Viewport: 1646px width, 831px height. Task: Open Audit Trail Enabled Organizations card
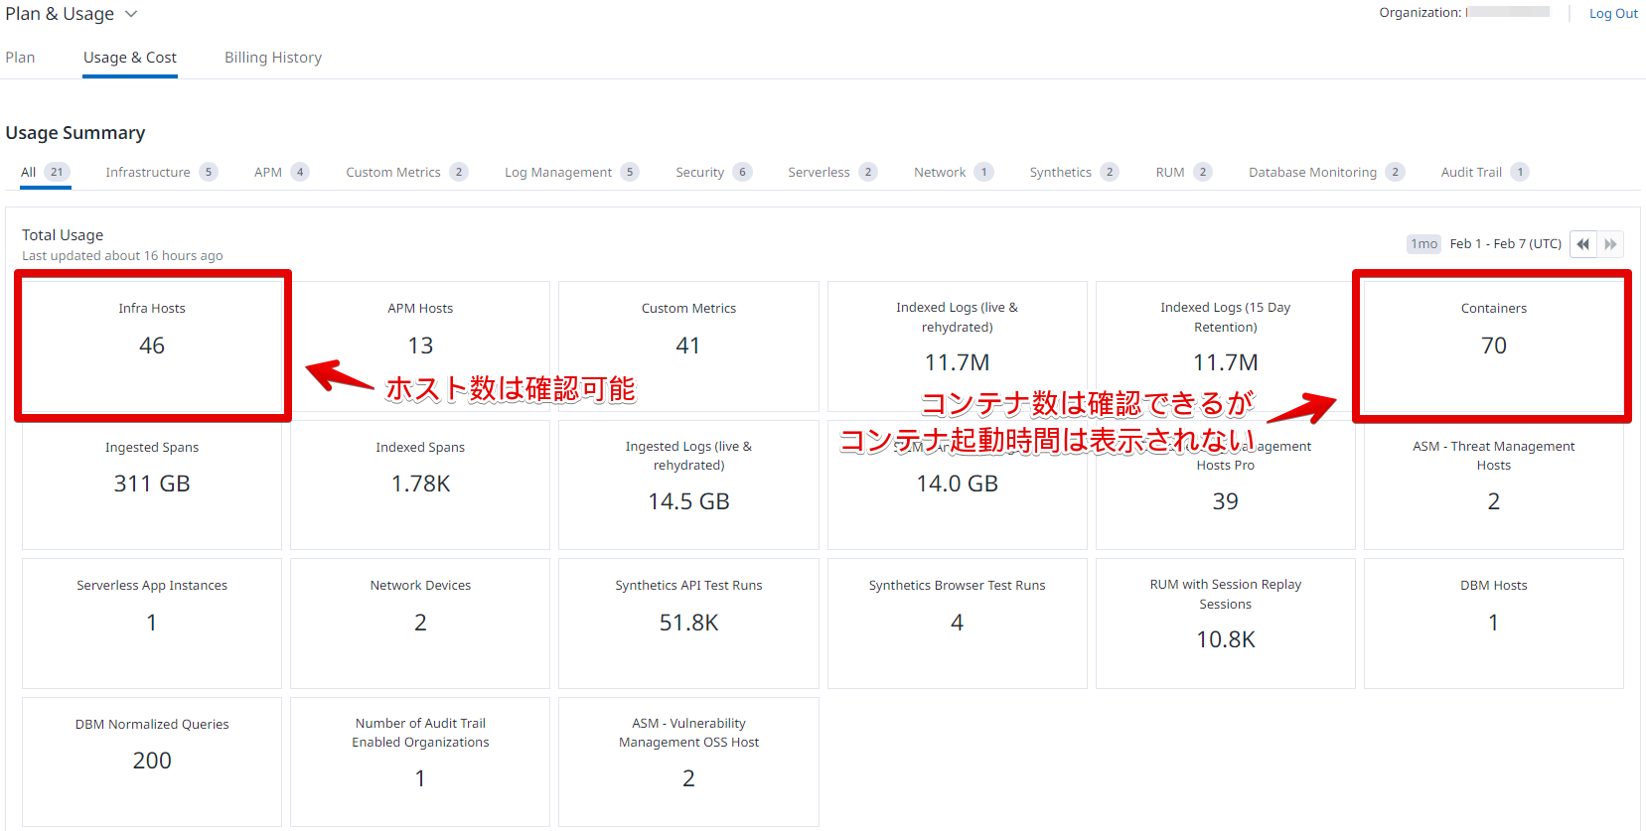(420, 762)
